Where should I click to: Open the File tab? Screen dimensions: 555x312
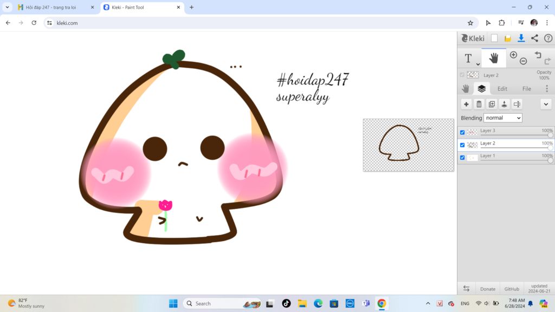tap(527, 89)
